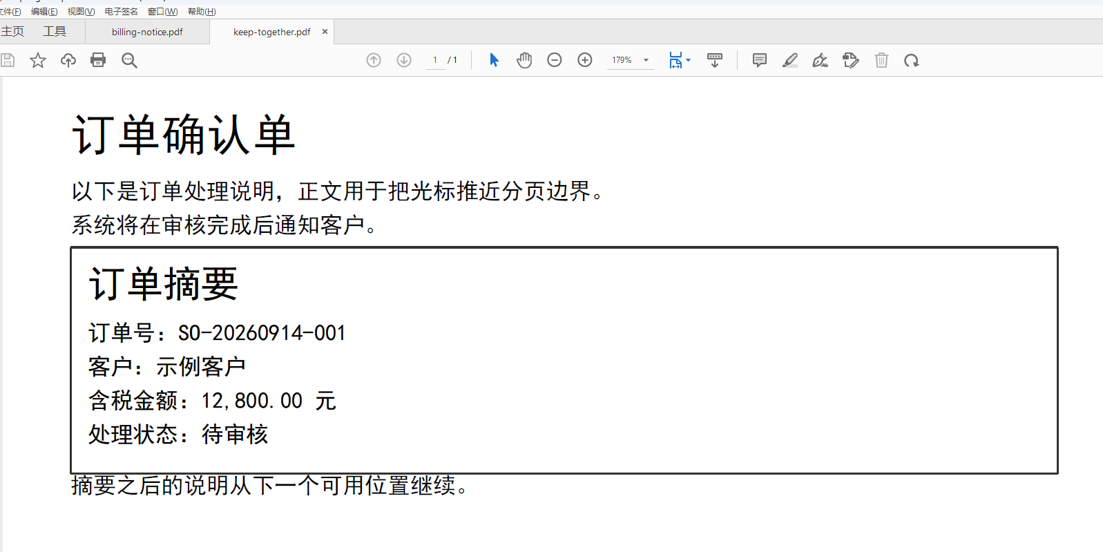Activate the hand pan tool

point(524,60)
